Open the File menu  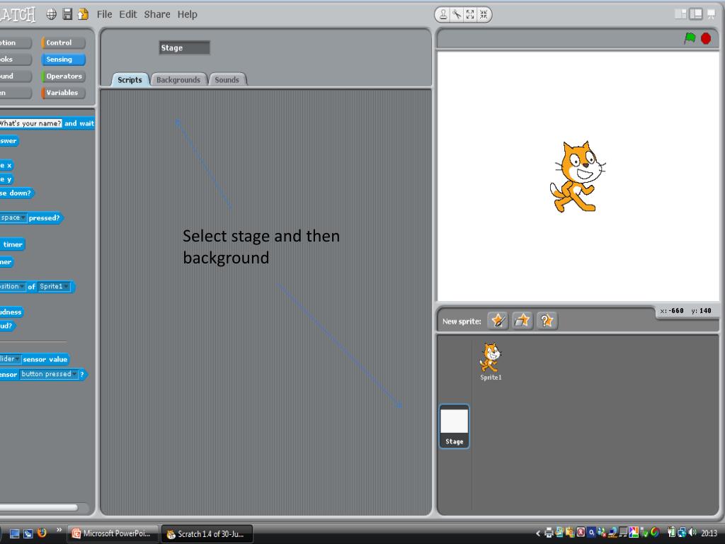(x=104, y=14)
